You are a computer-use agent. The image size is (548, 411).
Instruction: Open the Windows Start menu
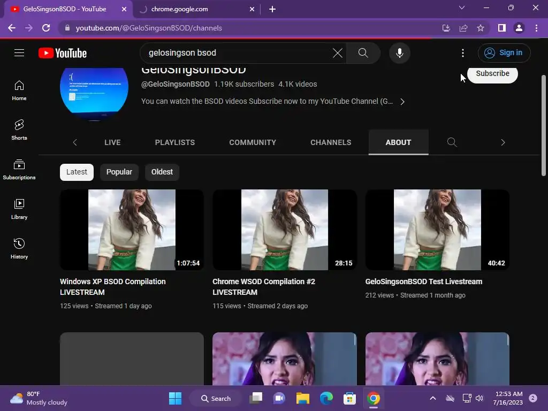click(x=175, y=398)
